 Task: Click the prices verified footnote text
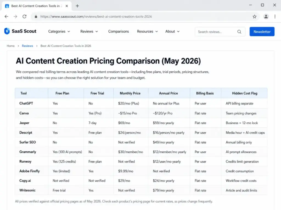tap(114, 202)
